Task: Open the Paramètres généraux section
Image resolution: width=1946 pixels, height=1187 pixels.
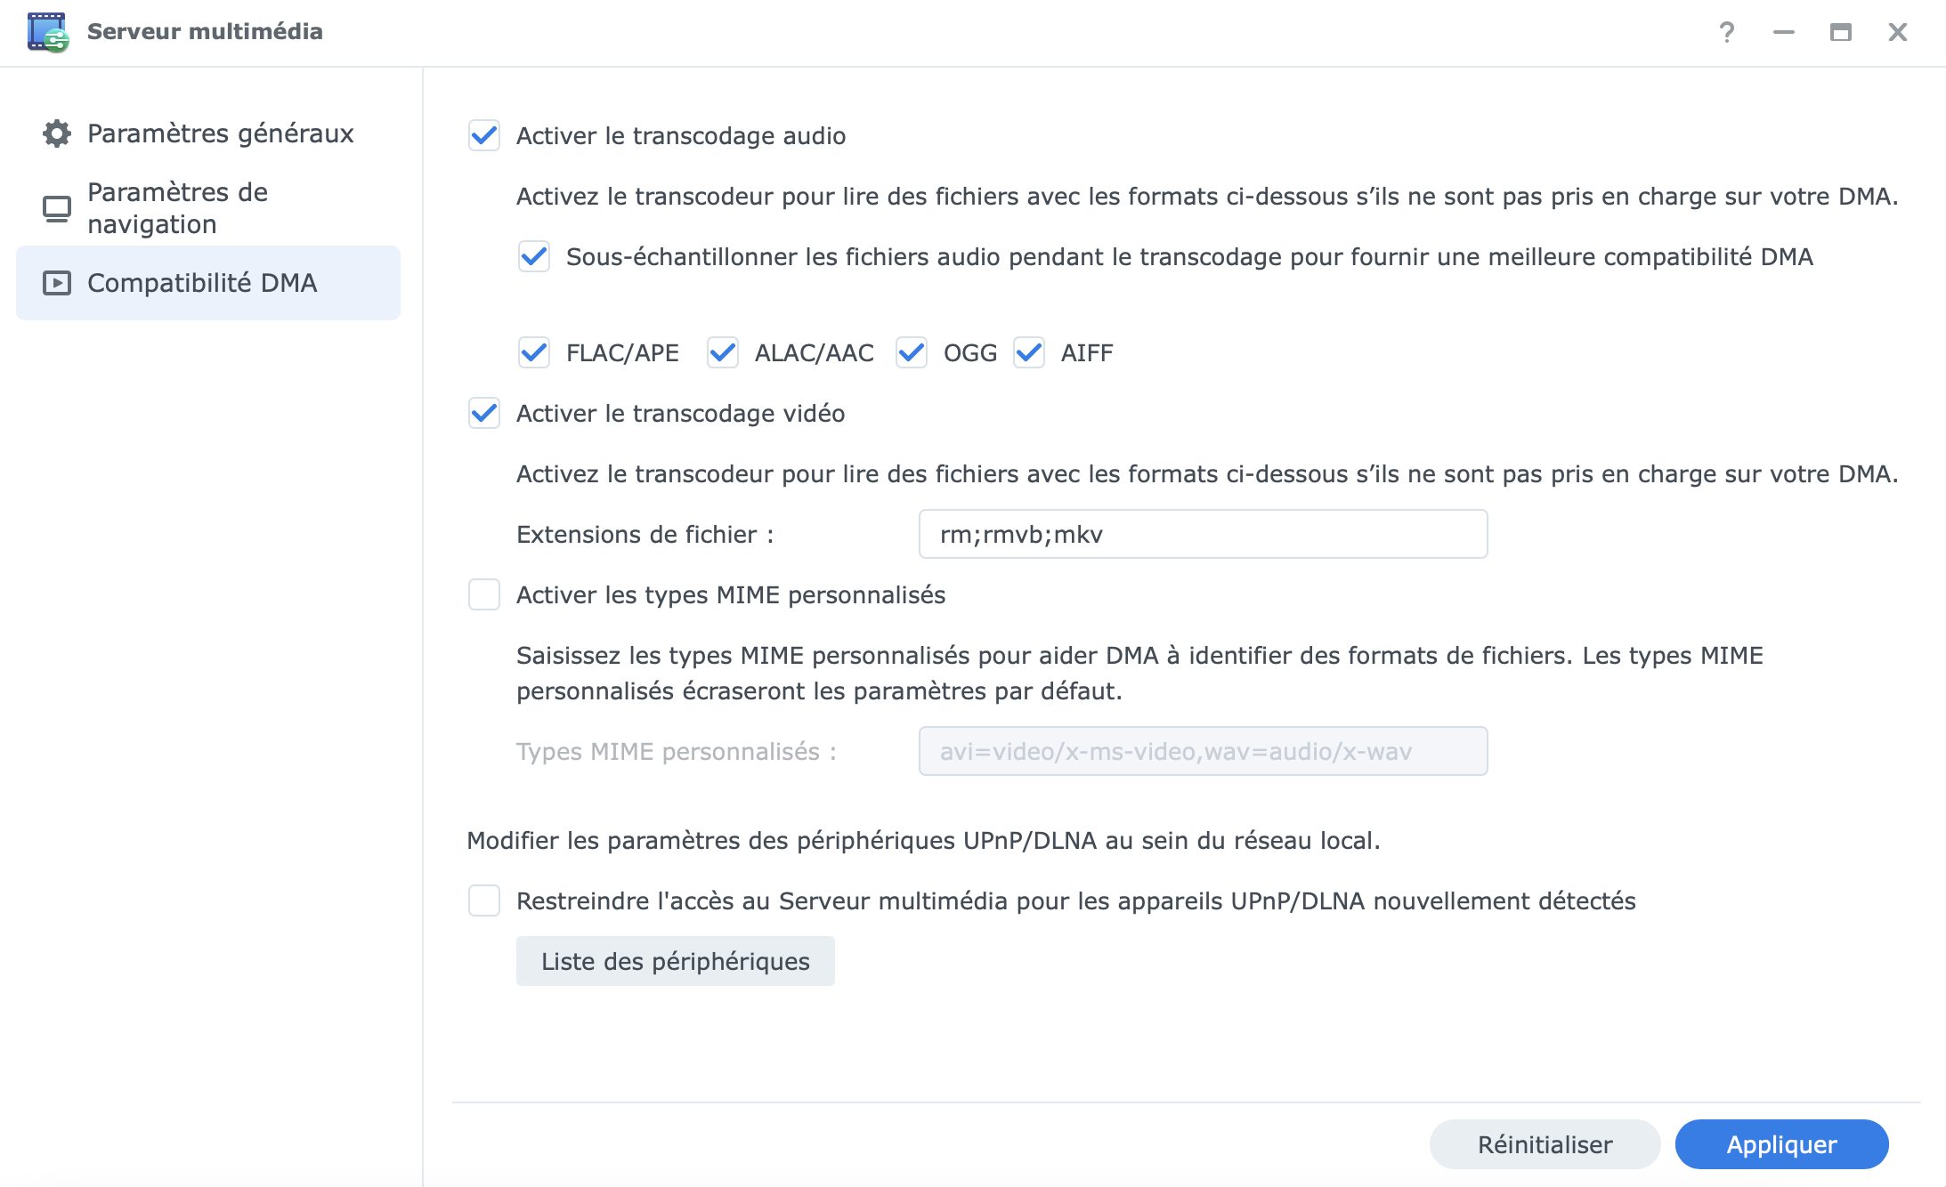Action: point(220,133)
